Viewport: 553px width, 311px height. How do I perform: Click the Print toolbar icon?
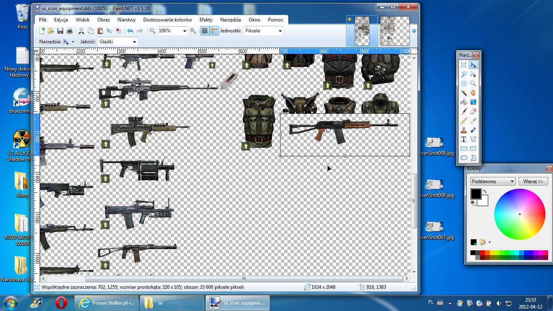(x=69, y=31)
